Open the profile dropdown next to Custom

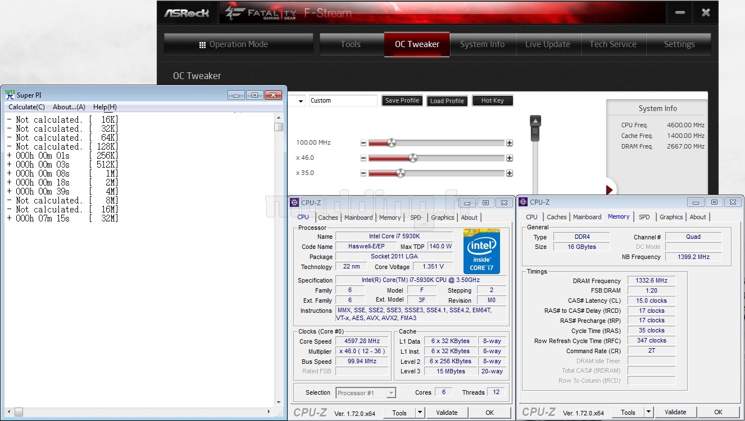coord(300,101)
